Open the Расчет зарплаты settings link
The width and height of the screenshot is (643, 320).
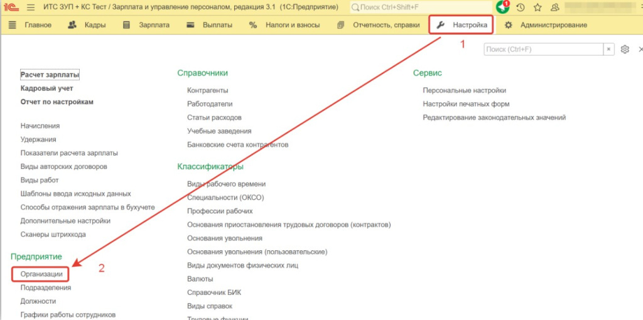pyautogui.click(x=50, y=75)
